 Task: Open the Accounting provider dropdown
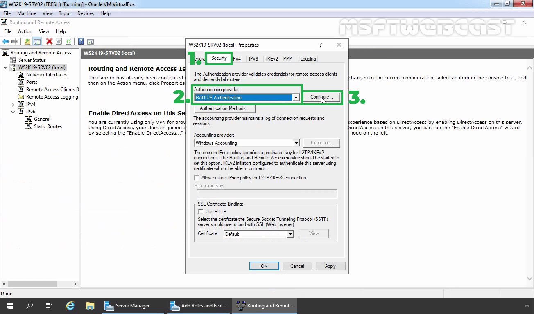click(x=296, y=143)
